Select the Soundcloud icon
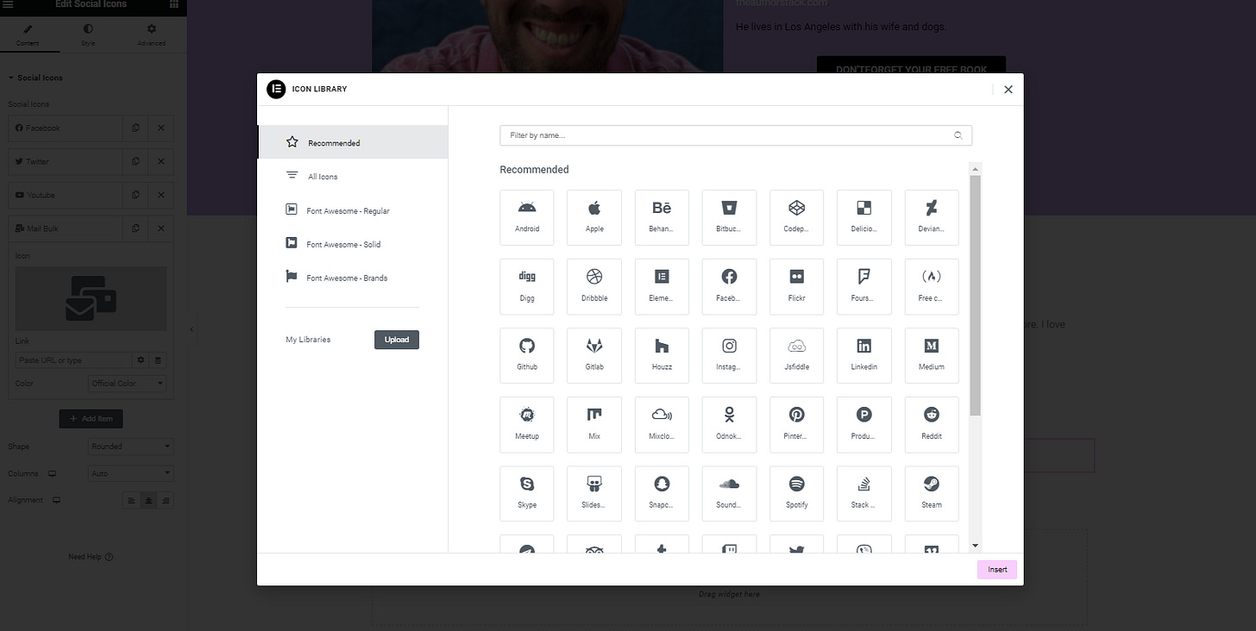The width and height of the screenshot is (1256, 631). click(x=729, y=493)
